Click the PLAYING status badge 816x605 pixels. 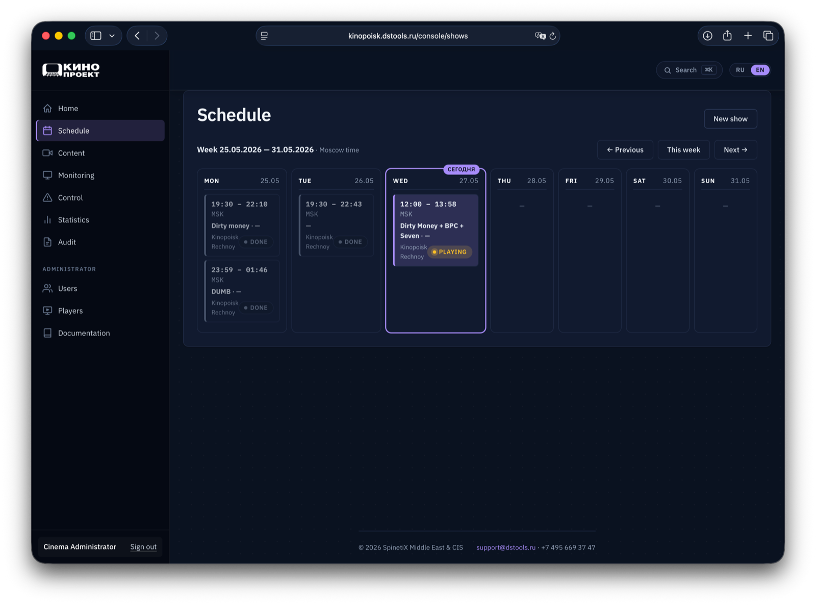click(449, 252)
